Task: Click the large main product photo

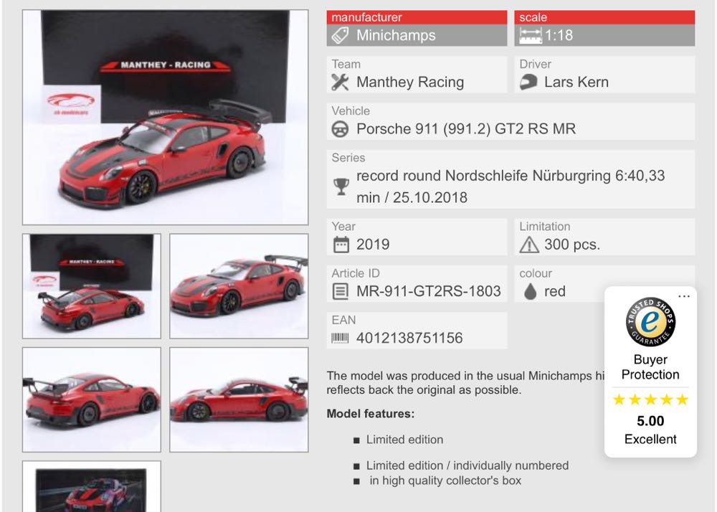Action: pos(164,115)
